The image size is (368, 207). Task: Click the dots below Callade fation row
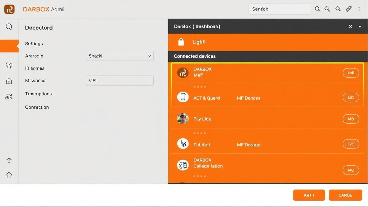(200, 176)
